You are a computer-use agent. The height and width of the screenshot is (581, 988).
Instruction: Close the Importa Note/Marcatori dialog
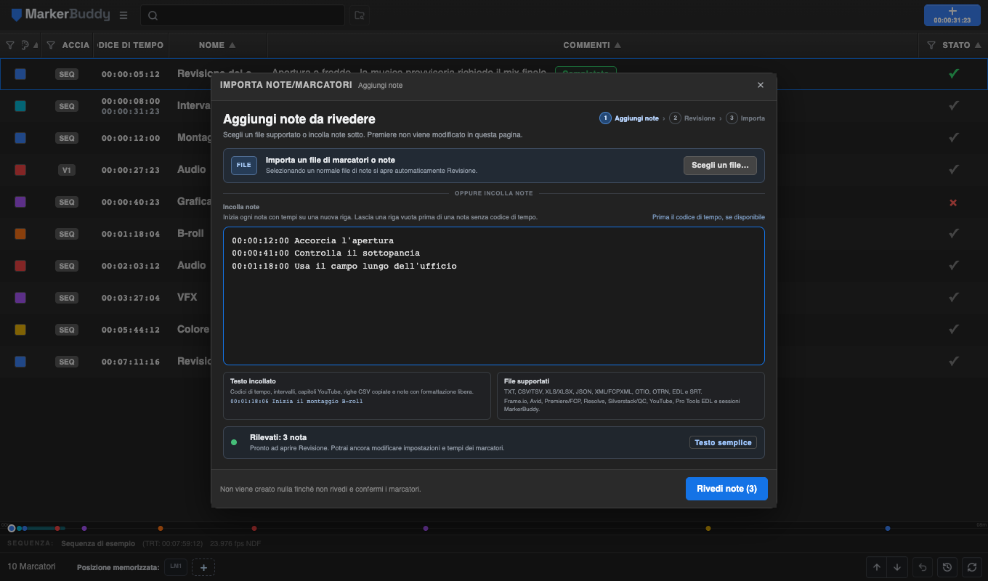coord(761,85)
